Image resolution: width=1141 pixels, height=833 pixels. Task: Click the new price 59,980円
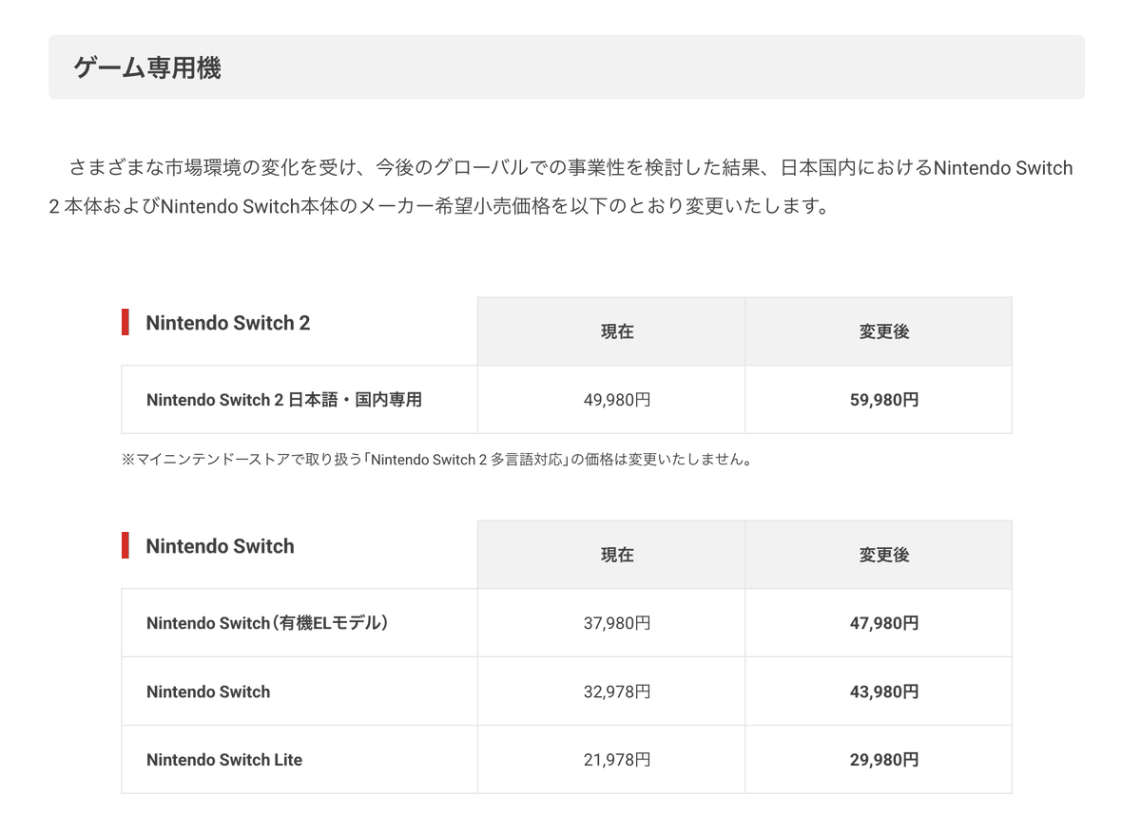(884, 400)
